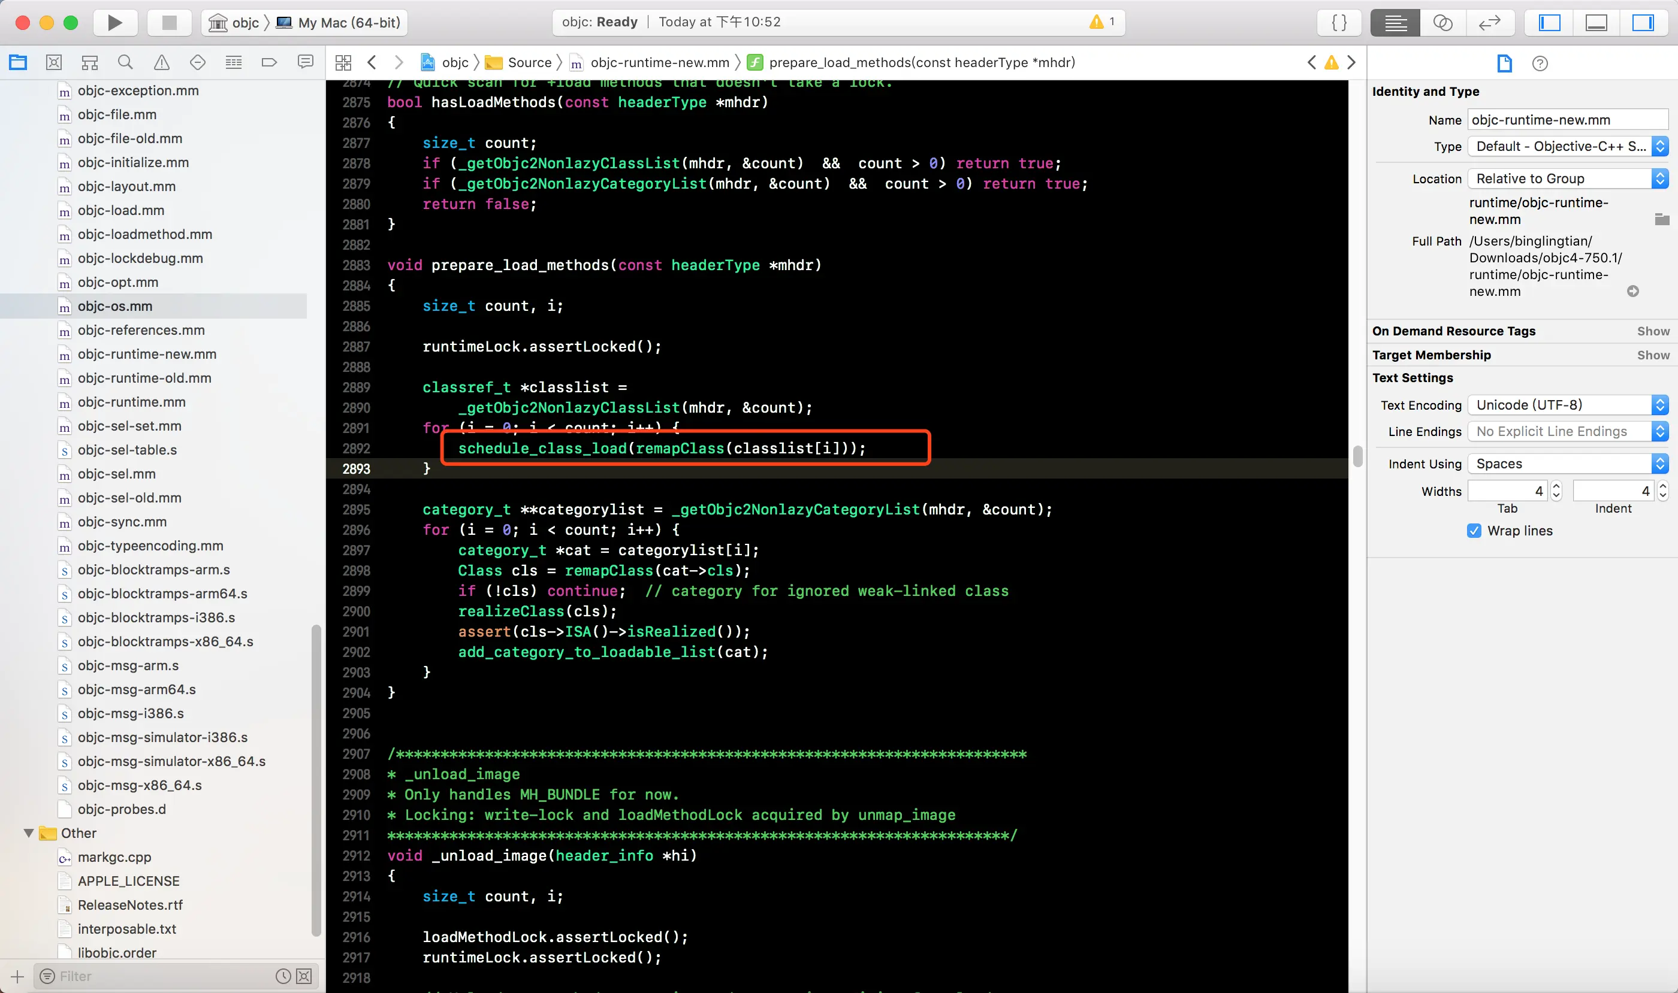Screen dimensions: 1678x993
Task: Open the Breakpoint navigator icon
Action: click(269, 62)
